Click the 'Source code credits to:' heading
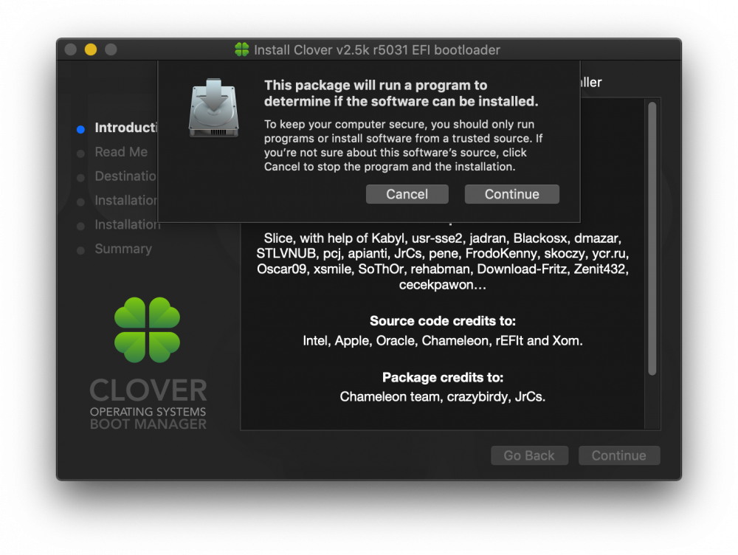The height and width of the screenshot is (555, 738). [442, 320]
